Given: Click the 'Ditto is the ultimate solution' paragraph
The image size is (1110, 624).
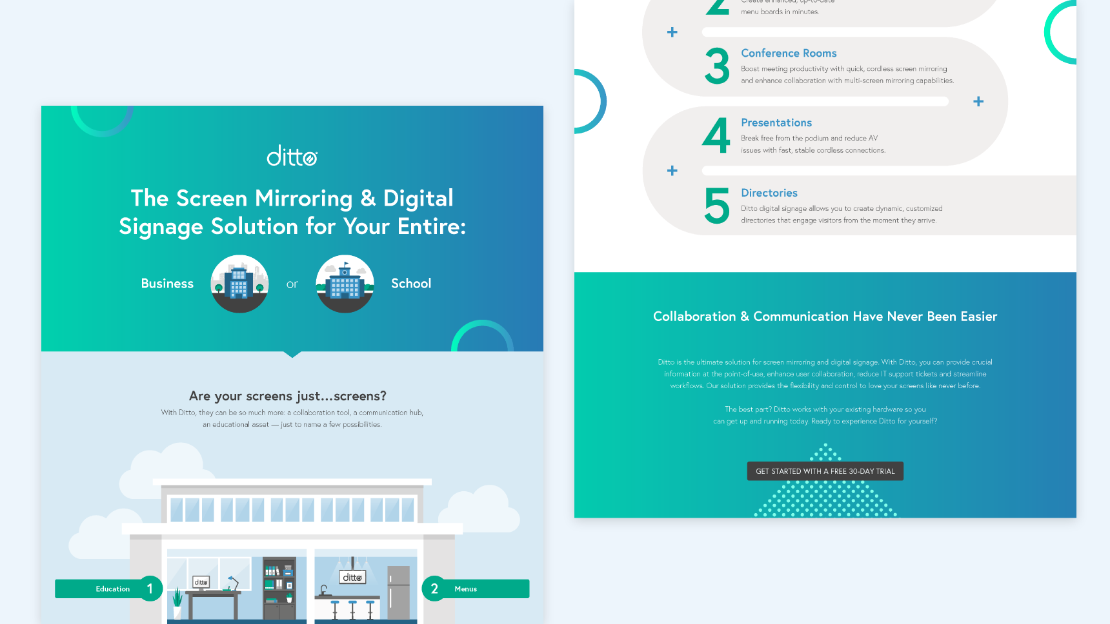Looking at the screenshot, I should point(825,374).
